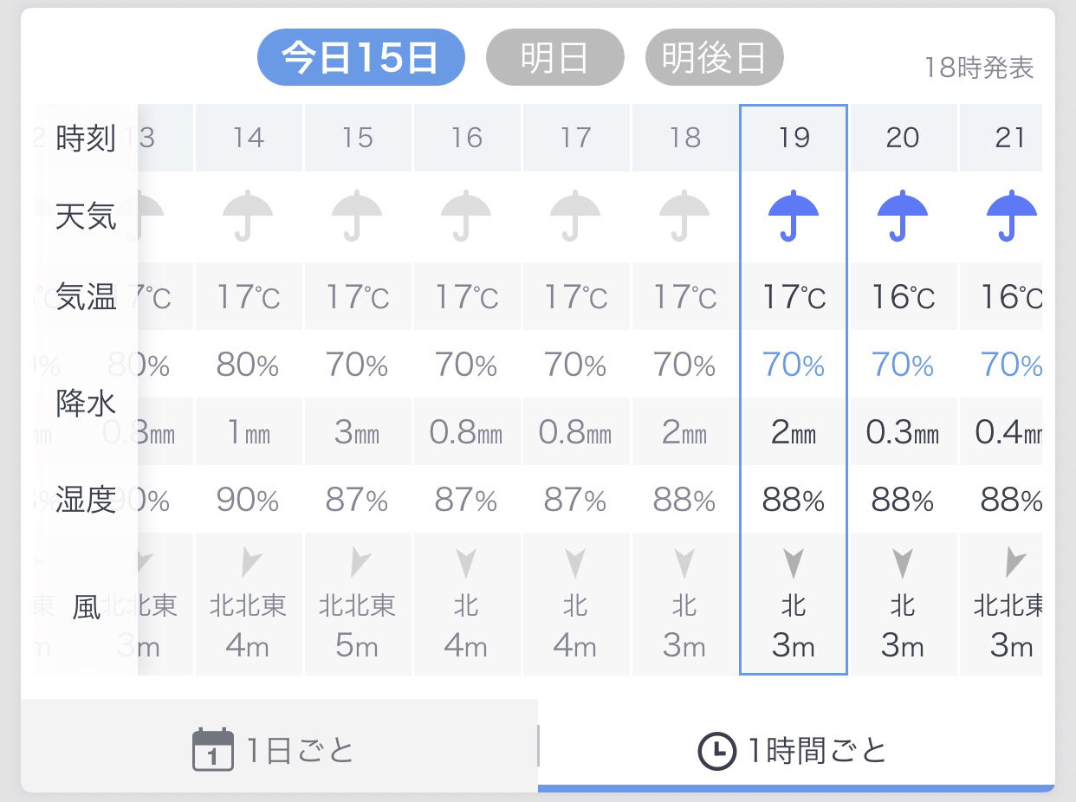Click the 19 hour column header

coord(793,138)
